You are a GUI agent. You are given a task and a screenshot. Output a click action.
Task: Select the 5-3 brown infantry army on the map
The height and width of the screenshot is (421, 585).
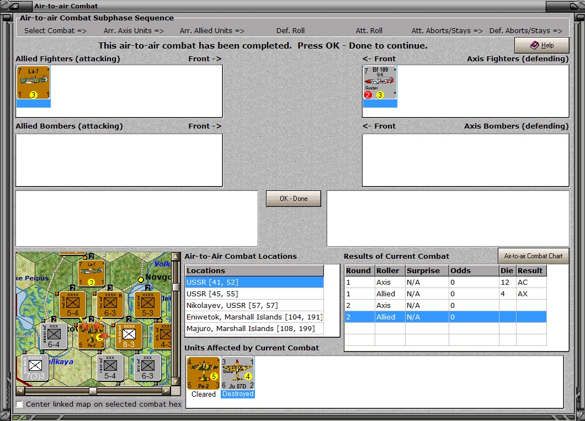[148, 304]
